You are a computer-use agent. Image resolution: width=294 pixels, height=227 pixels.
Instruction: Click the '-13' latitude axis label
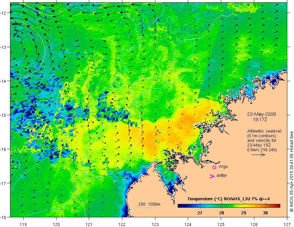[x=4, y=47]
